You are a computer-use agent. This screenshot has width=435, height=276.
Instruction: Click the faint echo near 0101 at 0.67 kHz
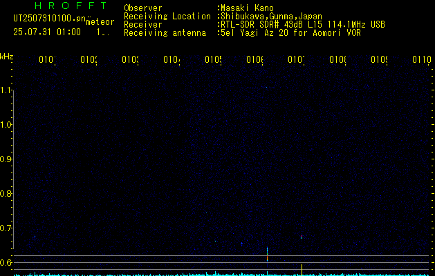point(35,237)
